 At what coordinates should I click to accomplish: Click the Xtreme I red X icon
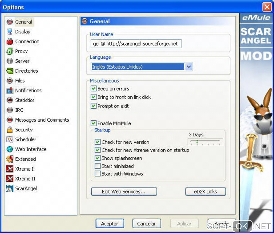10,169
